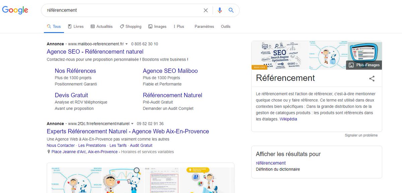The image size is (402, 193).
Task: Open the maliboo-referencement.fr ad dropdown arrow
Action: (127, 44)
